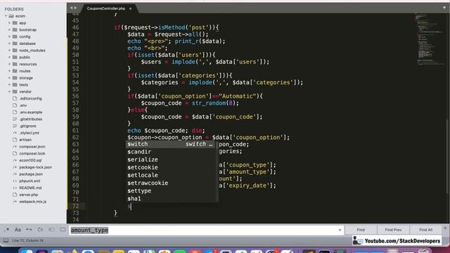This screenshot has width=450, height=253.
Task: Open the tab list dropdown at top right
Action: [x=444, y=8]
